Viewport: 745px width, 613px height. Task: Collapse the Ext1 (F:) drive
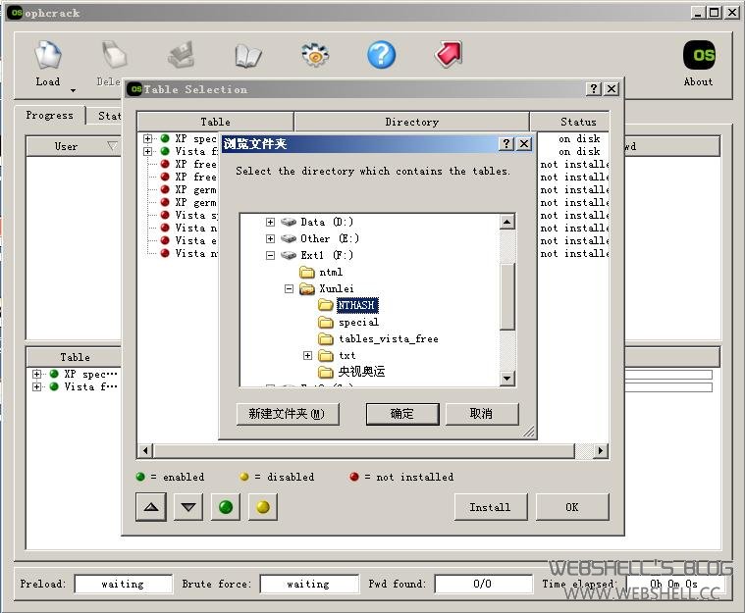(x=270, y=255)
